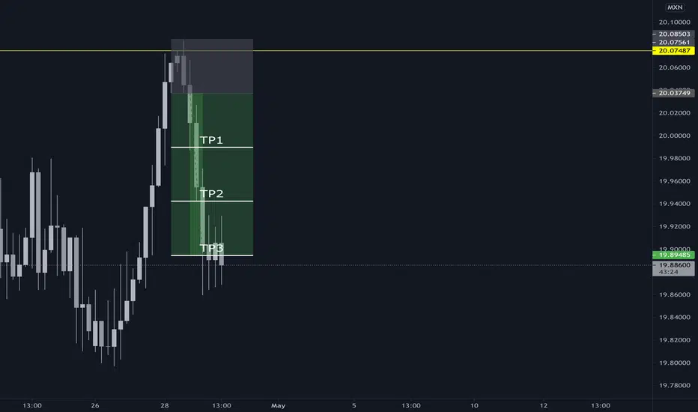Click the TP3 target label

[x=211, y=248]
